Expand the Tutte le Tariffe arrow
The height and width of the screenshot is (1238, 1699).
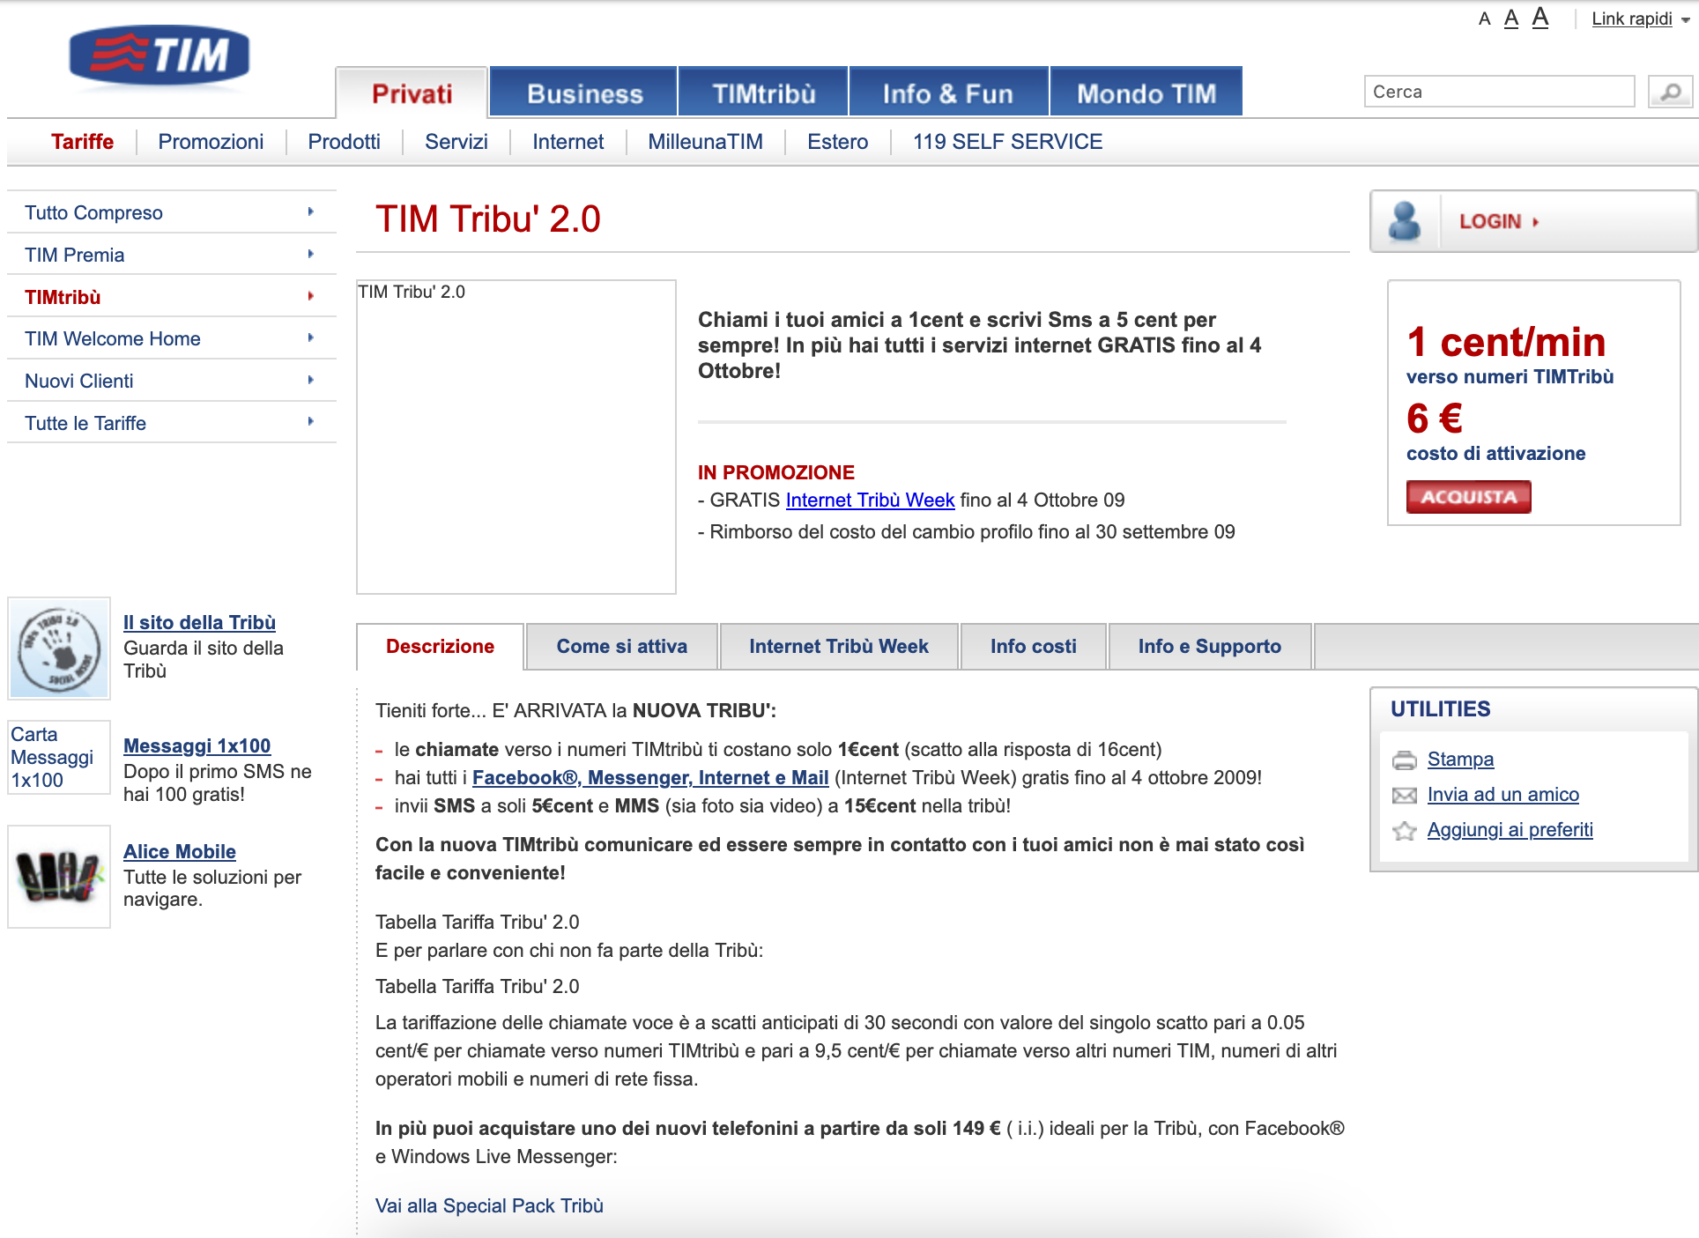[311, 421]
